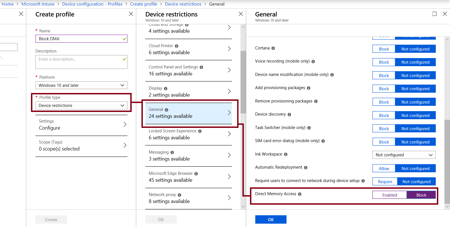The image size is (450, 227).
Task: Open Control Panel and Settings category
Action: pyautogui.click(x=189, y=70)
